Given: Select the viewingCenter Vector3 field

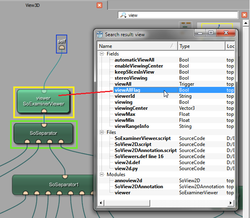Looking at the screenshot, I should pyautogui.click(x=131, y=108).
